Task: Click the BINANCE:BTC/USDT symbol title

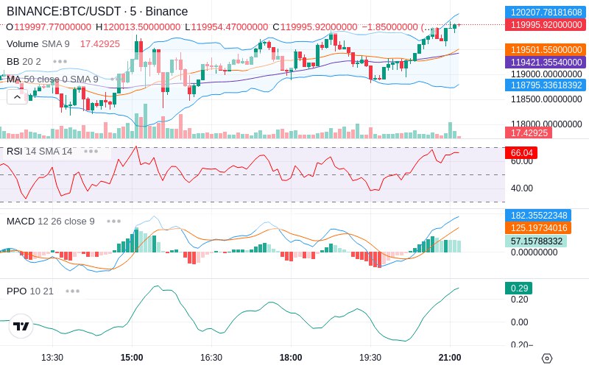Action: (x=97, y=11)
